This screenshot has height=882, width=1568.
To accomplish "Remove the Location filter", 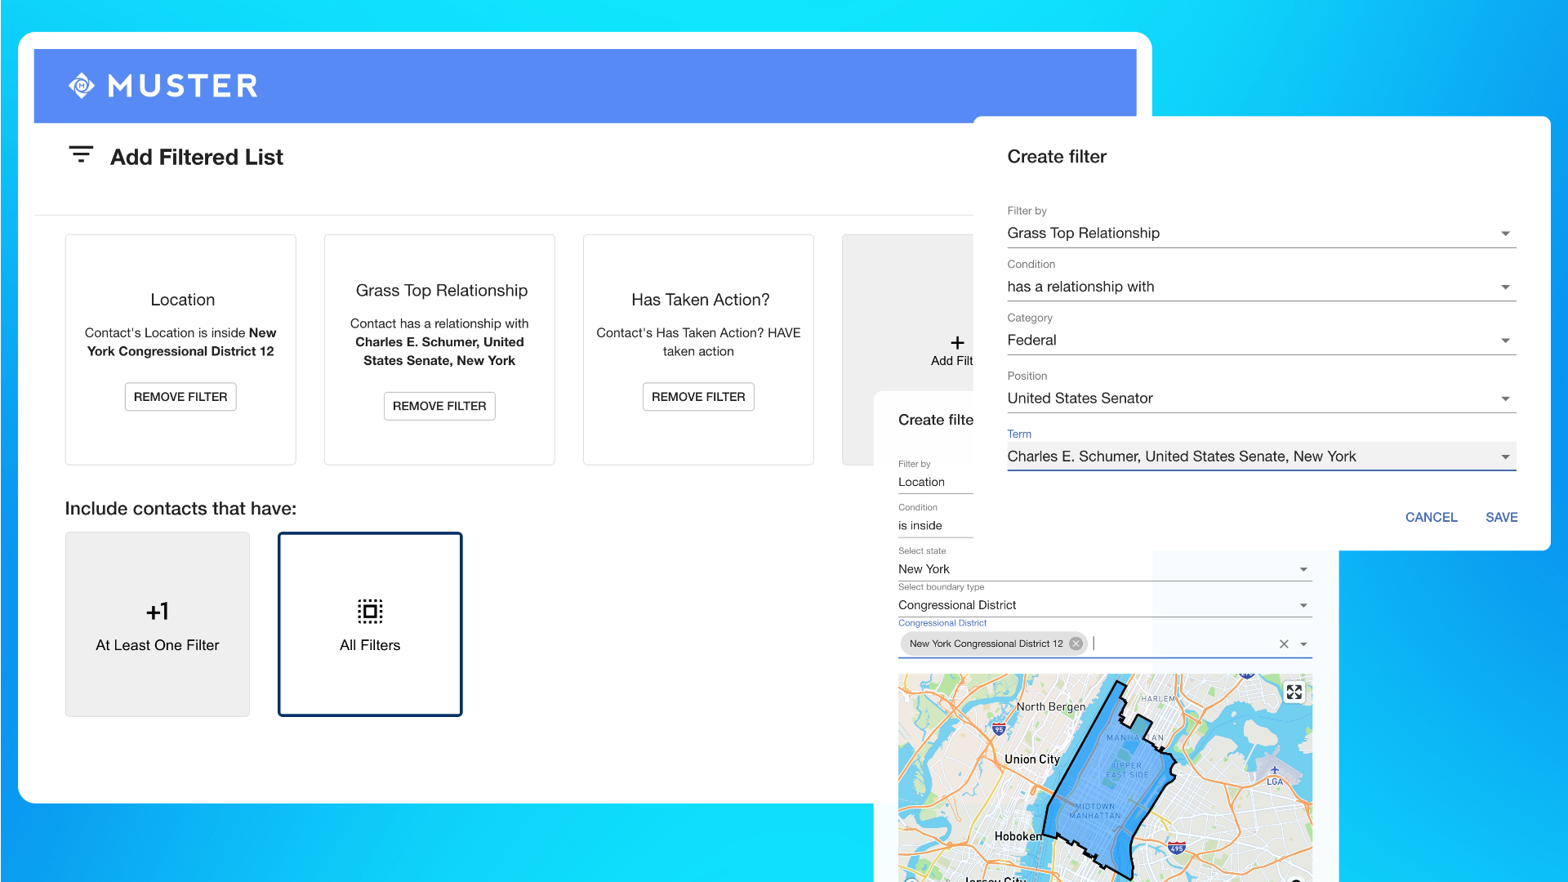I will coord(180,396).
